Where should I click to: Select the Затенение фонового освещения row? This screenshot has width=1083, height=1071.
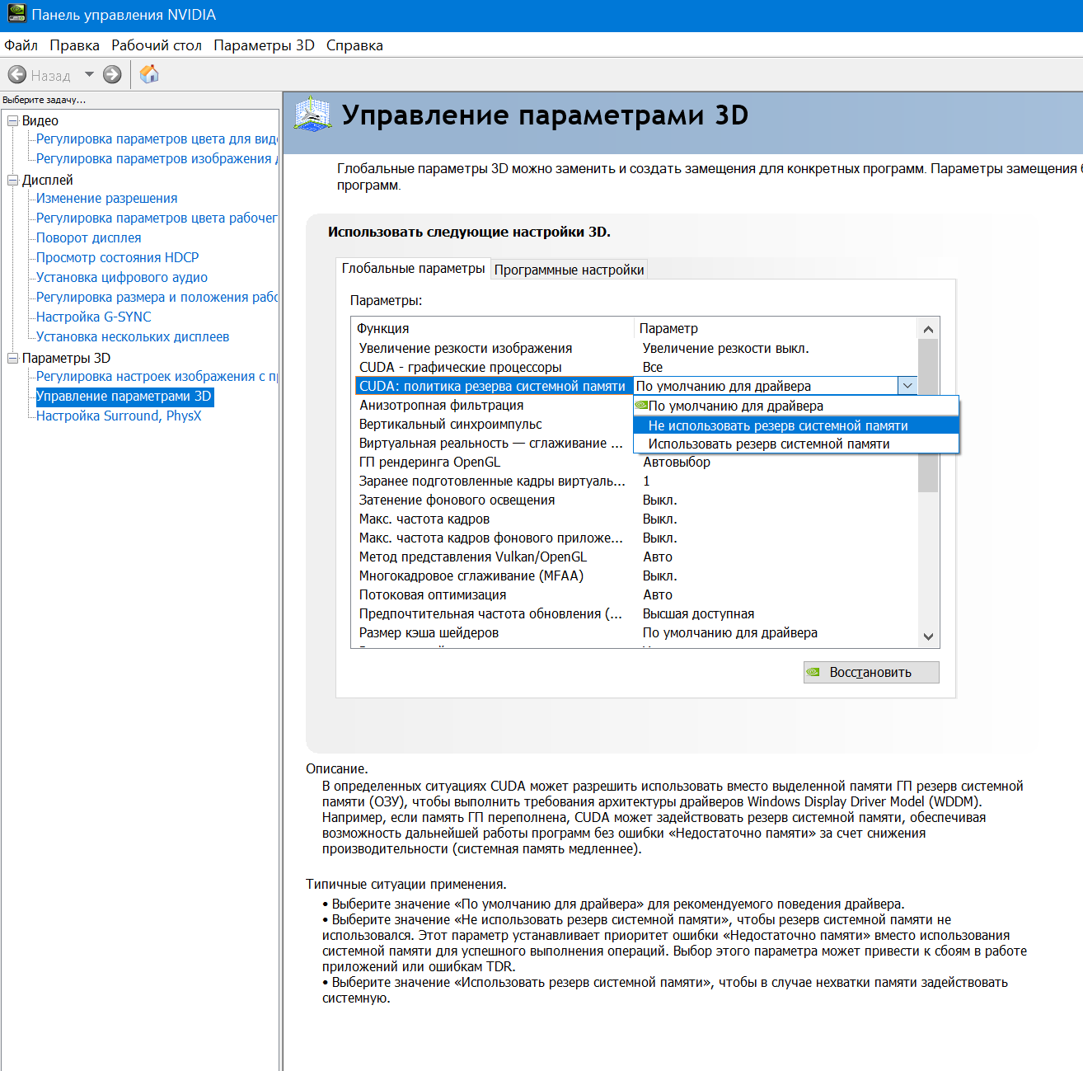[635, 500]
